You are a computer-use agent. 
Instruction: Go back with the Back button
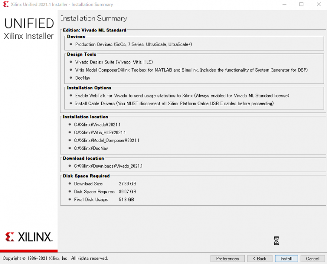coord(259,258)
